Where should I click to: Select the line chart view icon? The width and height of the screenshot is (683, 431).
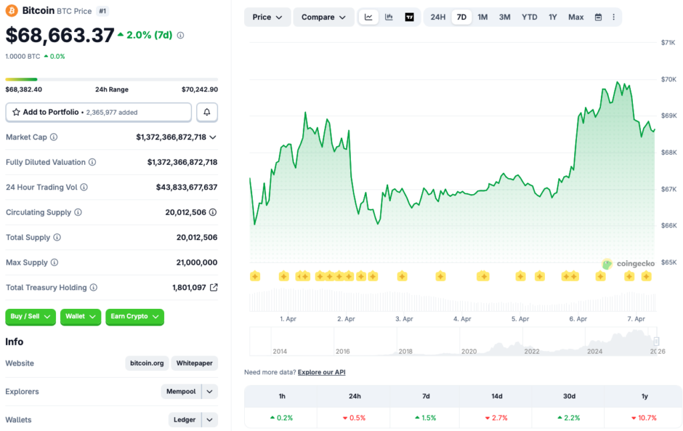[x=368, y=17]
